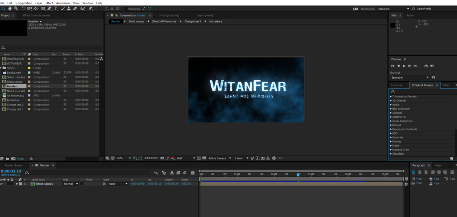Expand the Color Correction effects category
This screenshot has height=217, width=457.
tap(402, 121)
